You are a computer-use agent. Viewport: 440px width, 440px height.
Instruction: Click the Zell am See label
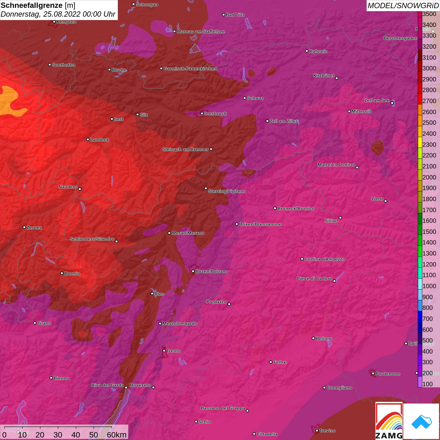pos(377,100)
